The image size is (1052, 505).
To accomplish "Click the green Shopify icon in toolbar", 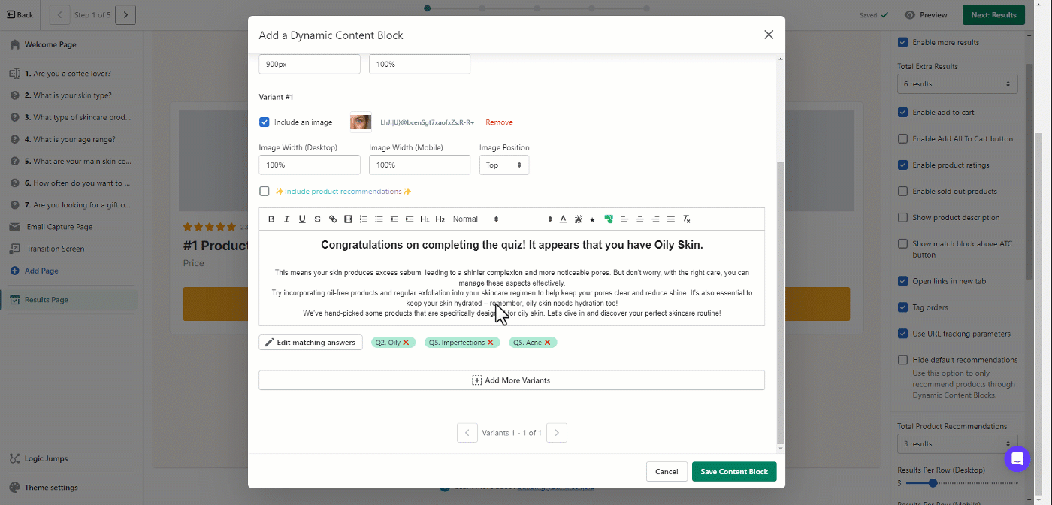I will [x=609, y=219].
